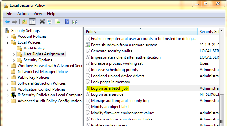Image resolution: width=227 pixels, height=126 pixels.
Task: Click the '*S-1-5-21' security setting value
Action: coord(209,45)
